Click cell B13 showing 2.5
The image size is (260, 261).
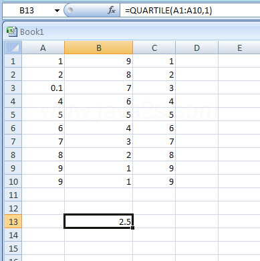coord(99,222)
